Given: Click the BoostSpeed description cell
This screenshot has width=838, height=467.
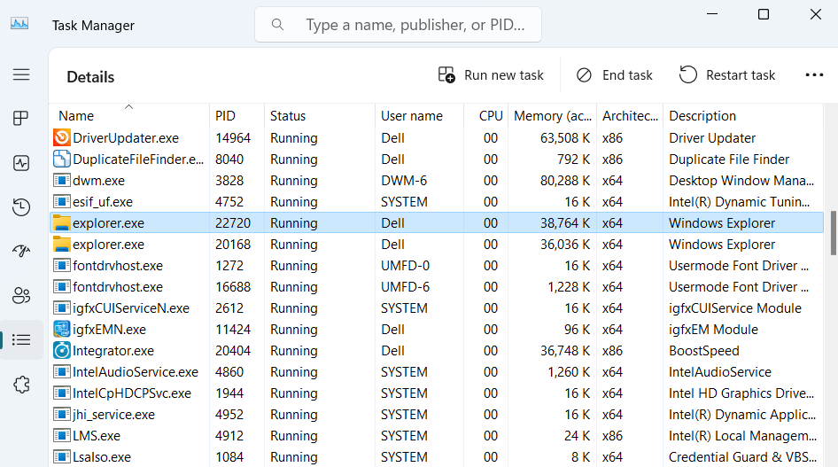Looking at the screenshot, I should coord(704,351).
